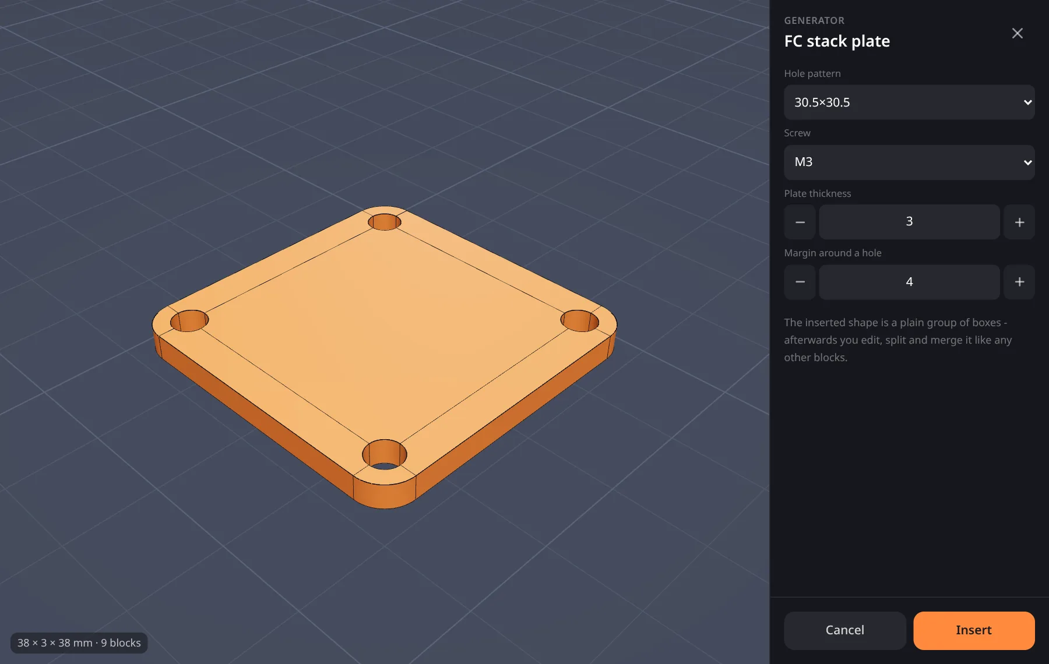Decrease plate thickness with minus button
This screenshot has width=1049, height=664.
point(800,222)
